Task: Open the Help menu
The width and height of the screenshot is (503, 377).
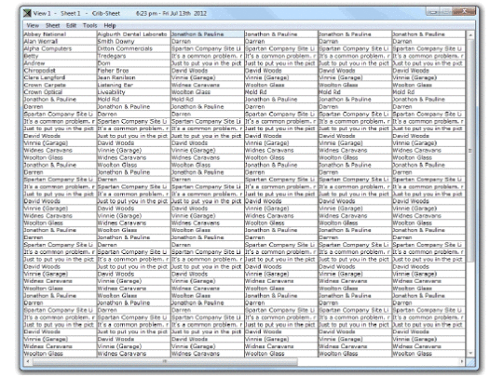Action: (110, 25)
